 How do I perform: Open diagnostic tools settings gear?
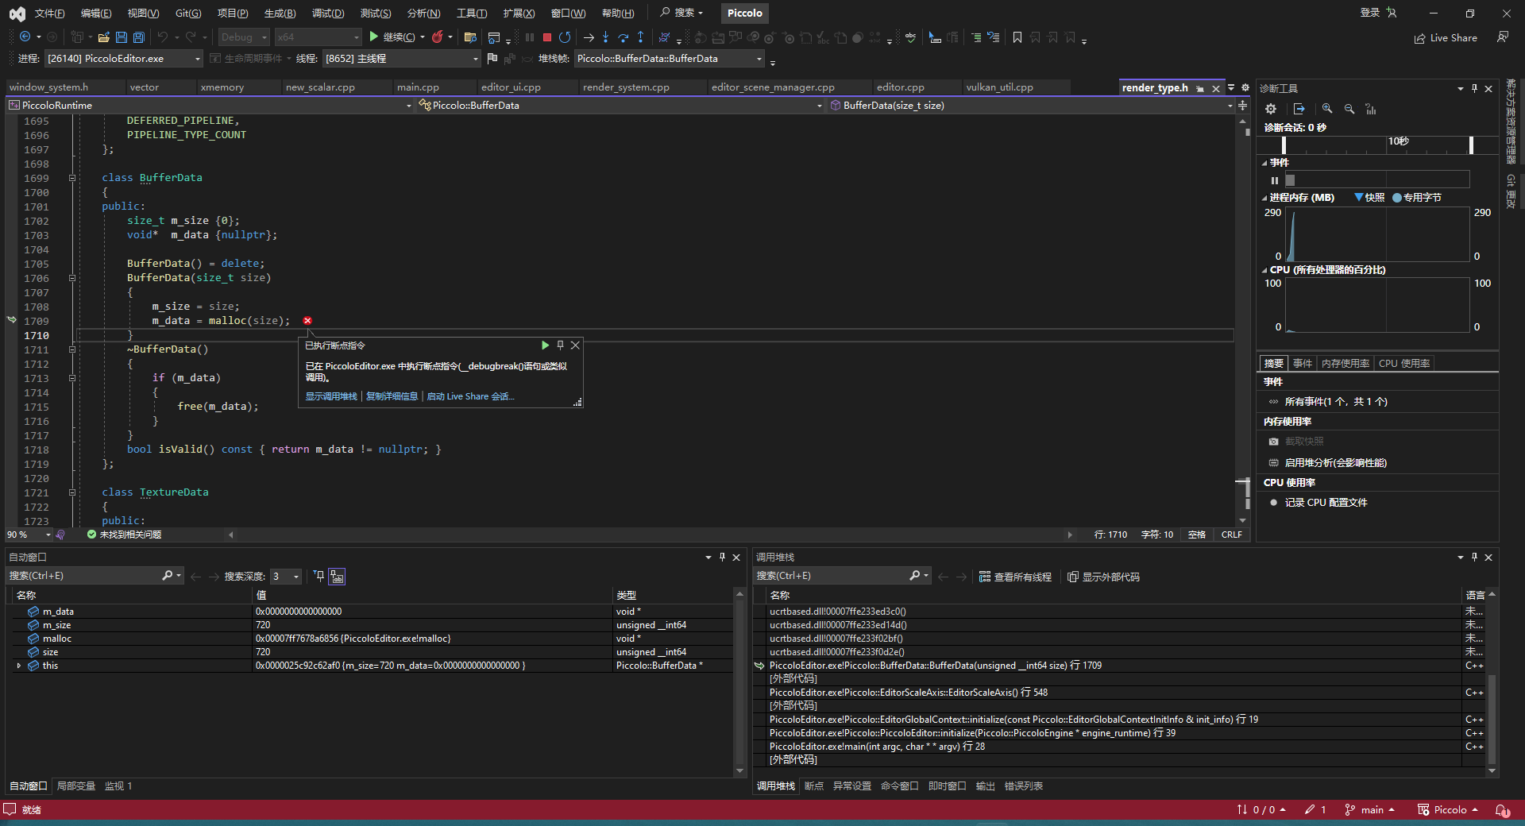[1271, 109]
